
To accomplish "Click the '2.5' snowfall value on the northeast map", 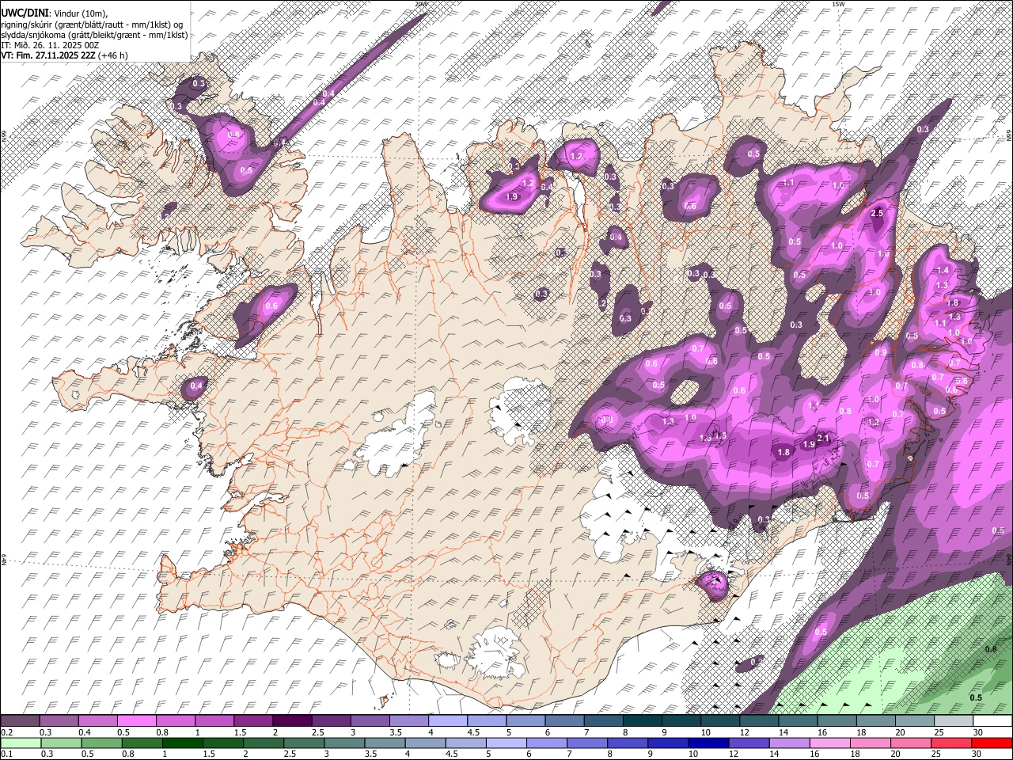I will 877,214.
